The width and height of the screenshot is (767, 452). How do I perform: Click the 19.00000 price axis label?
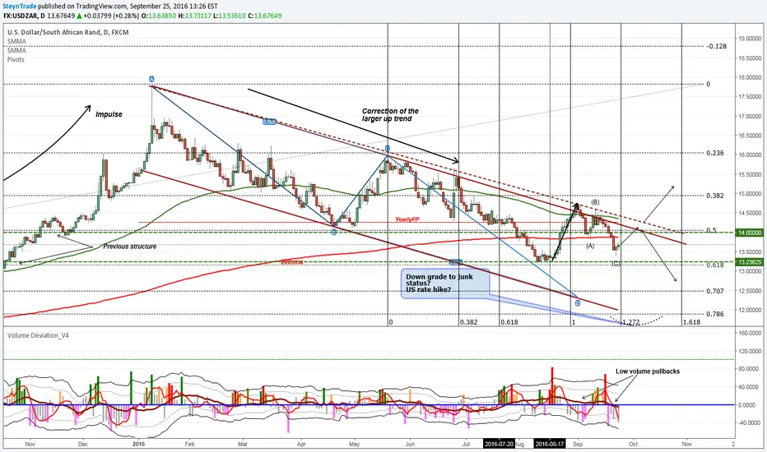[750, 39]
